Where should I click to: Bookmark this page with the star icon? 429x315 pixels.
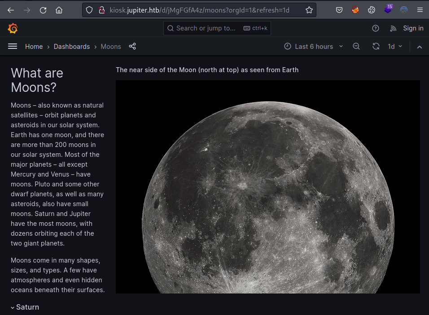309,10
